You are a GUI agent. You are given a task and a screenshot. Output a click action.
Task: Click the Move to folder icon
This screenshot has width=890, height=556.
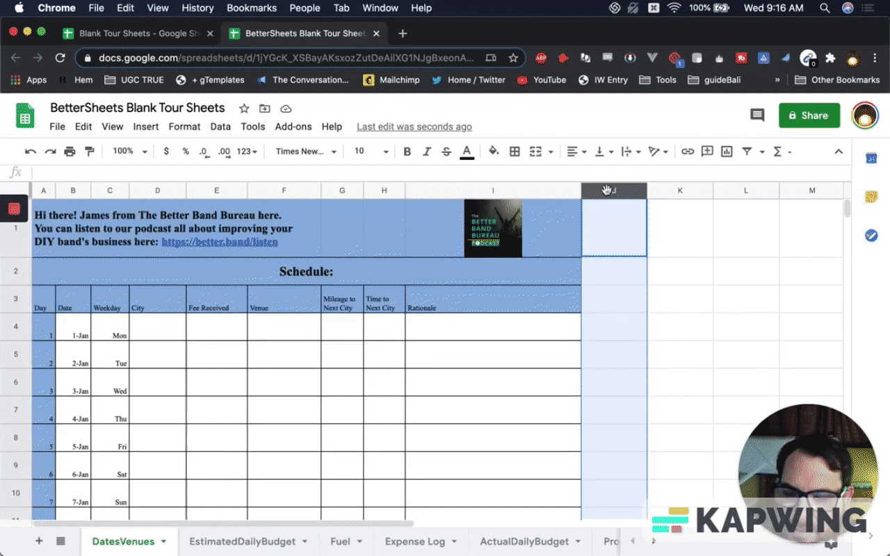click(265, 108)
